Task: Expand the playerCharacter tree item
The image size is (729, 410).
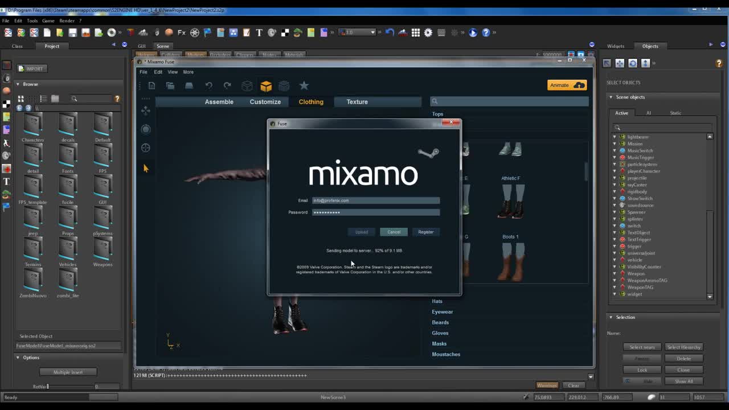Action: 615,171
